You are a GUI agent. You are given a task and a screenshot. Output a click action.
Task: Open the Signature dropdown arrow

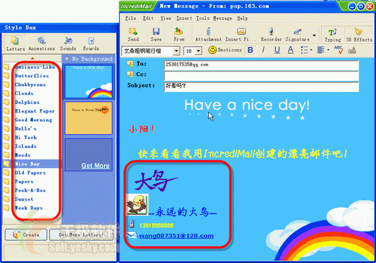point(314,35)
